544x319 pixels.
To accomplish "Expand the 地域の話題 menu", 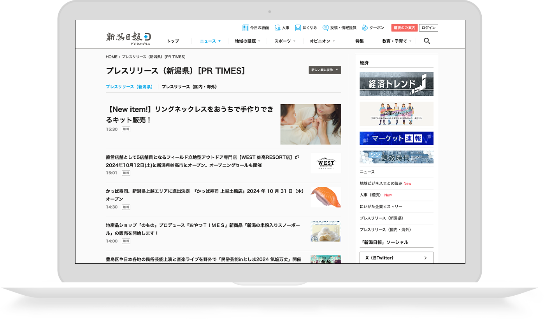I will tap(247, 41).
